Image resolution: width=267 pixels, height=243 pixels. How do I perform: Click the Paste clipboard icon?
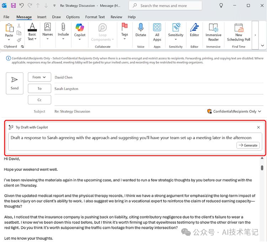tap(9, 28)
